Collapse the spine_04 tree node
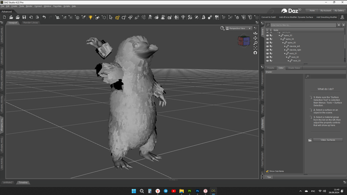 tap(281, 39)
